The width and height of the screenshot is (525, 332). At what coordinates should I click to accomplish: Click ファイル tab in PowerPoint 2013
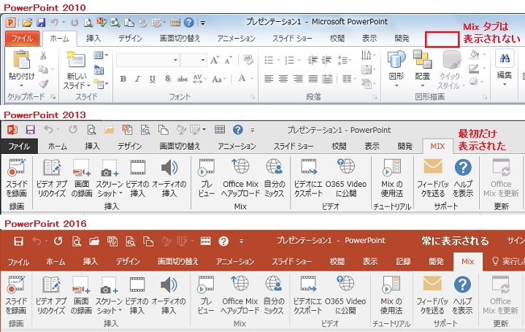(x=19, y=146)
